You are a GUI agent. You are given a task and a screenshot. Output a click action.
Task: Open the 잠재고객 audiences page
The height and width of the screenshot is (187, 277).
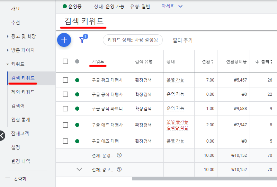click(20, 133)
